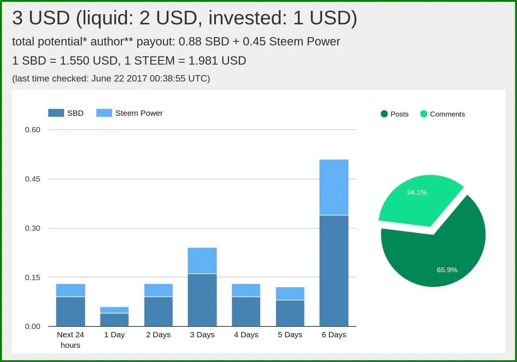The width and height of the screenshot is (517, 362).
Task: Click the 6 Days SBD bar segment
Action: pos(334,271)
